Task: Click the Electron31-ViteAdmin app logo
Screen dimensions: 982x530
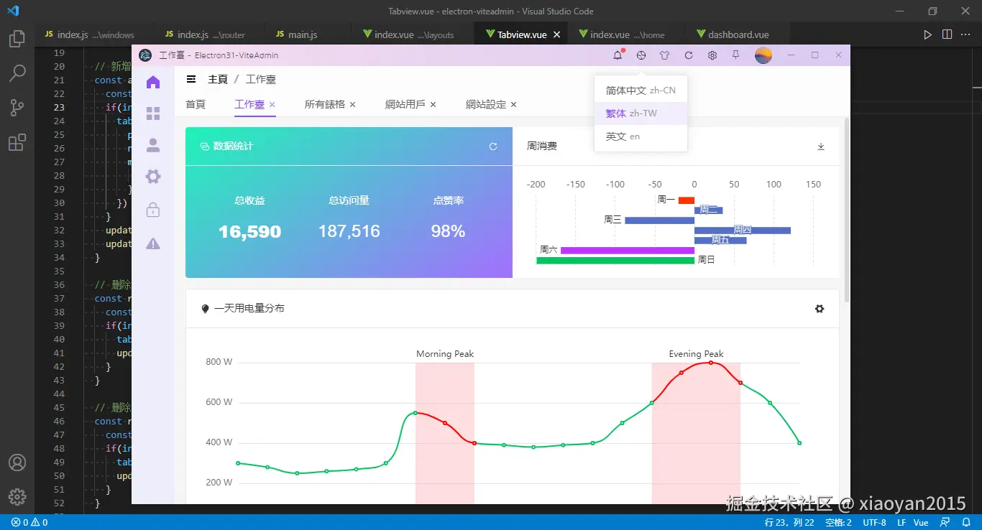Action: (145, 55)
